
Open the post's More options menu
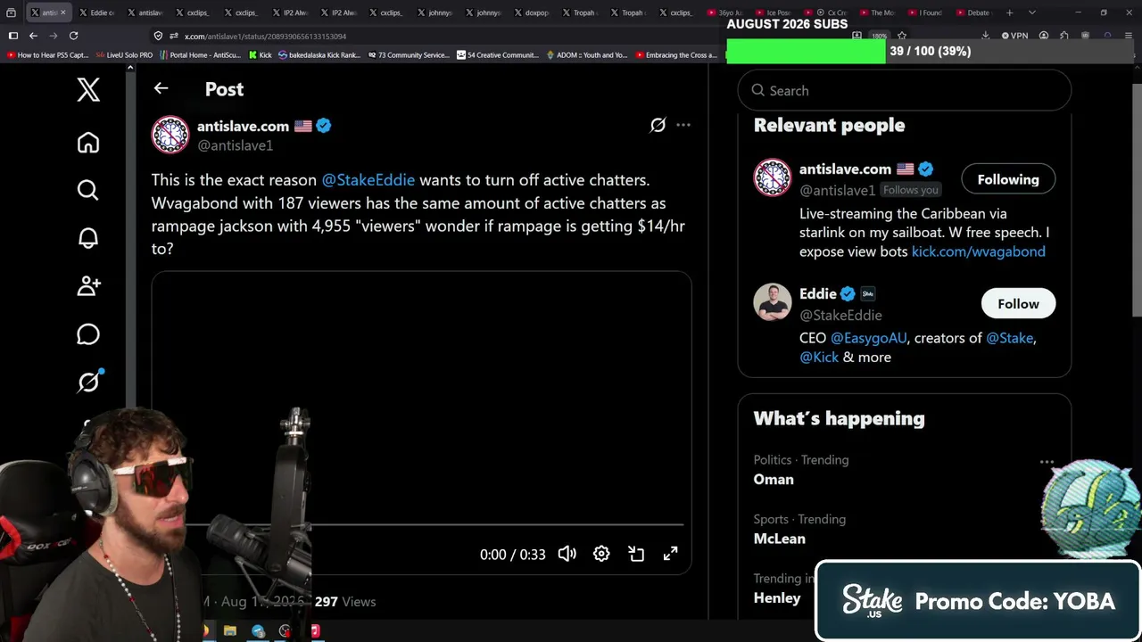coord(683,125)
